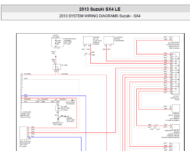Select the "STEERING ANGLE SENSOR" label
Image resolution: width=190 pixels, height=151 pixels.
click(174, 114)
